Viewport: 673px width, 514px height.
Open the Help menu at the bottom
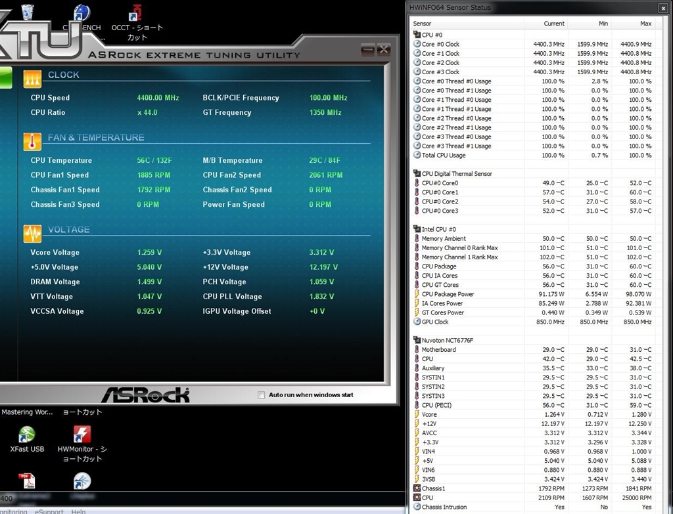(x=79, y=511)
